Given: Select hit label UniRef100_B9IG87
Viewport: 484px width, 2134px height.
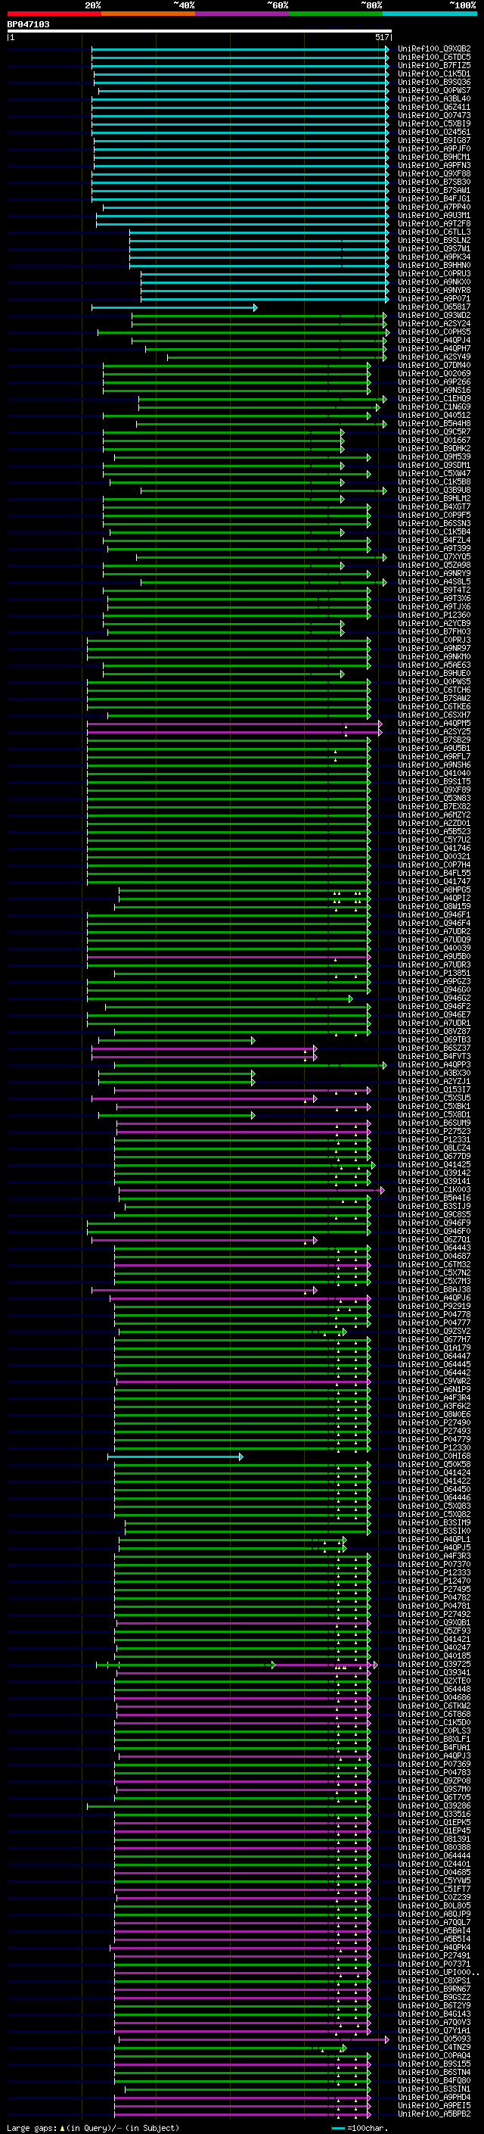Looking at the screenshot, I should 434,140.
